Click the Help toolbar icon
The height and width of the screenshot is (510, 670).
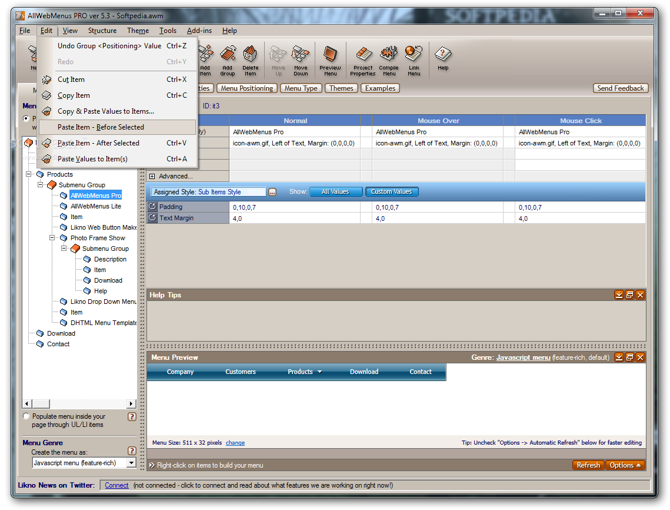click(443, 59)
